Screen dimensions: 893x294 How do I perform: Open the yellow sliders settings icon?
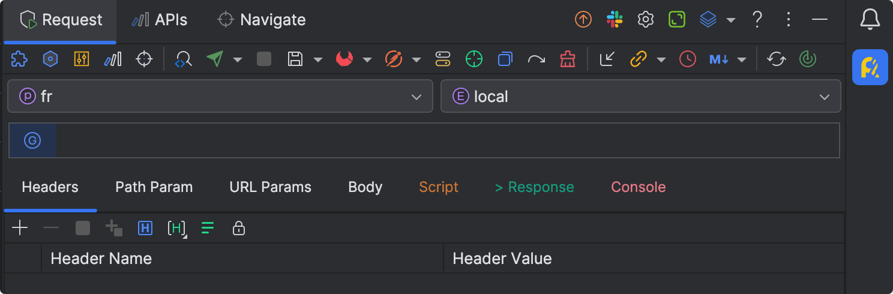tap(82, 59)
